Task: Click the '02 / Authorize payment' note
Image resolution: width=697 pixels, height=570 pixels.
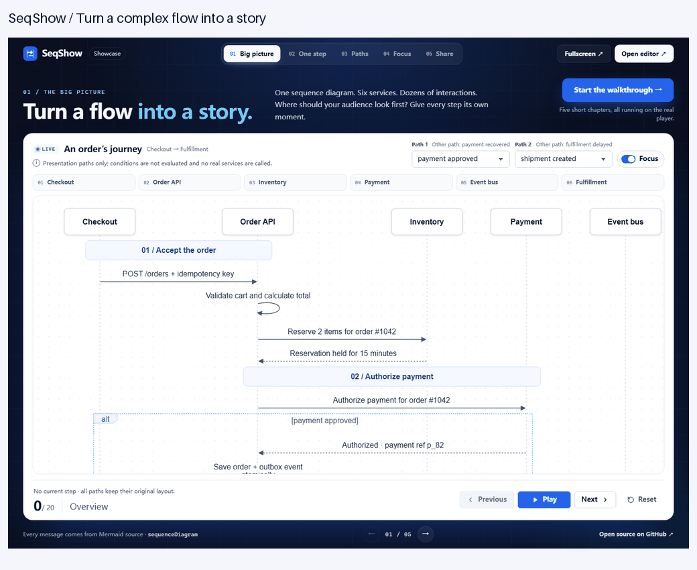Action: (391, 377)
